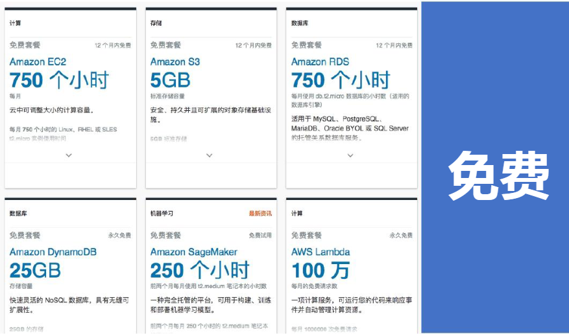Click 标准存储容量 text under 5GB

[x=167, y=96]
